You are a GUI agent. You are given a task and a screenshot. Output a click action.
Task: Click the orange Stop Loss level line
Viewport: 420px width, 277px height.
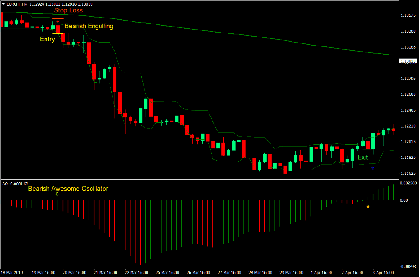coord(58,18)
